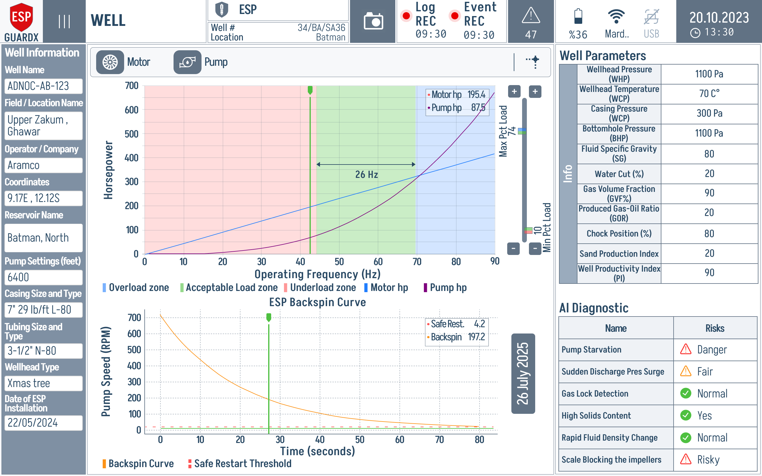Click the Gas Lock Detection green check icon
Screen dimensions: 762x476
(x=686, y=394)
